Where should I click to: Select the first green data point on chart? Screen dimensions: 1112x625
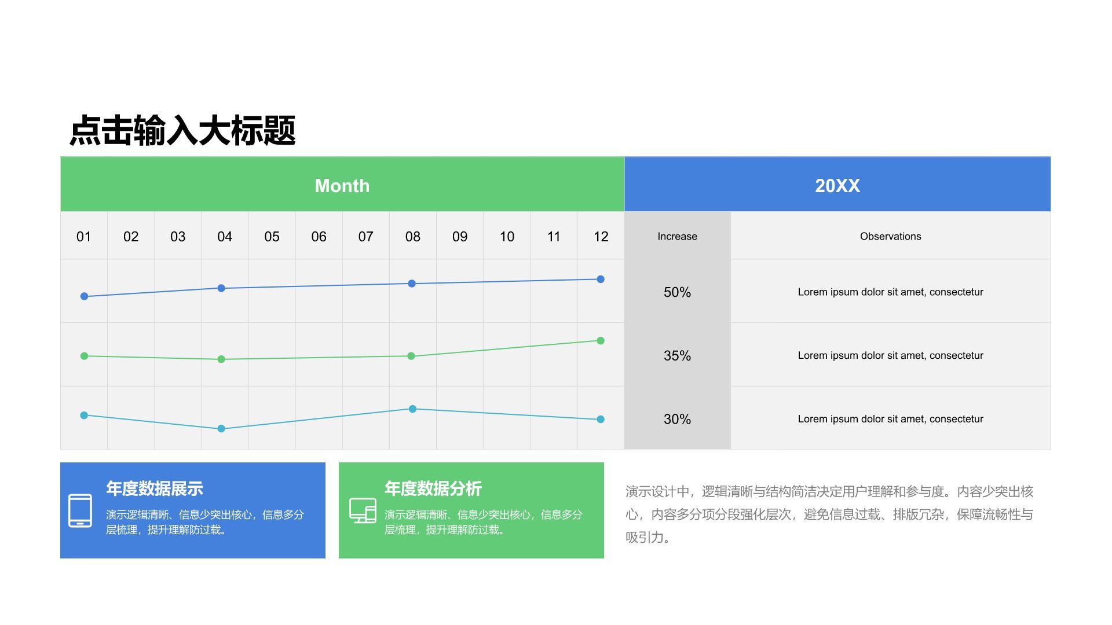(x=85, y=356)
